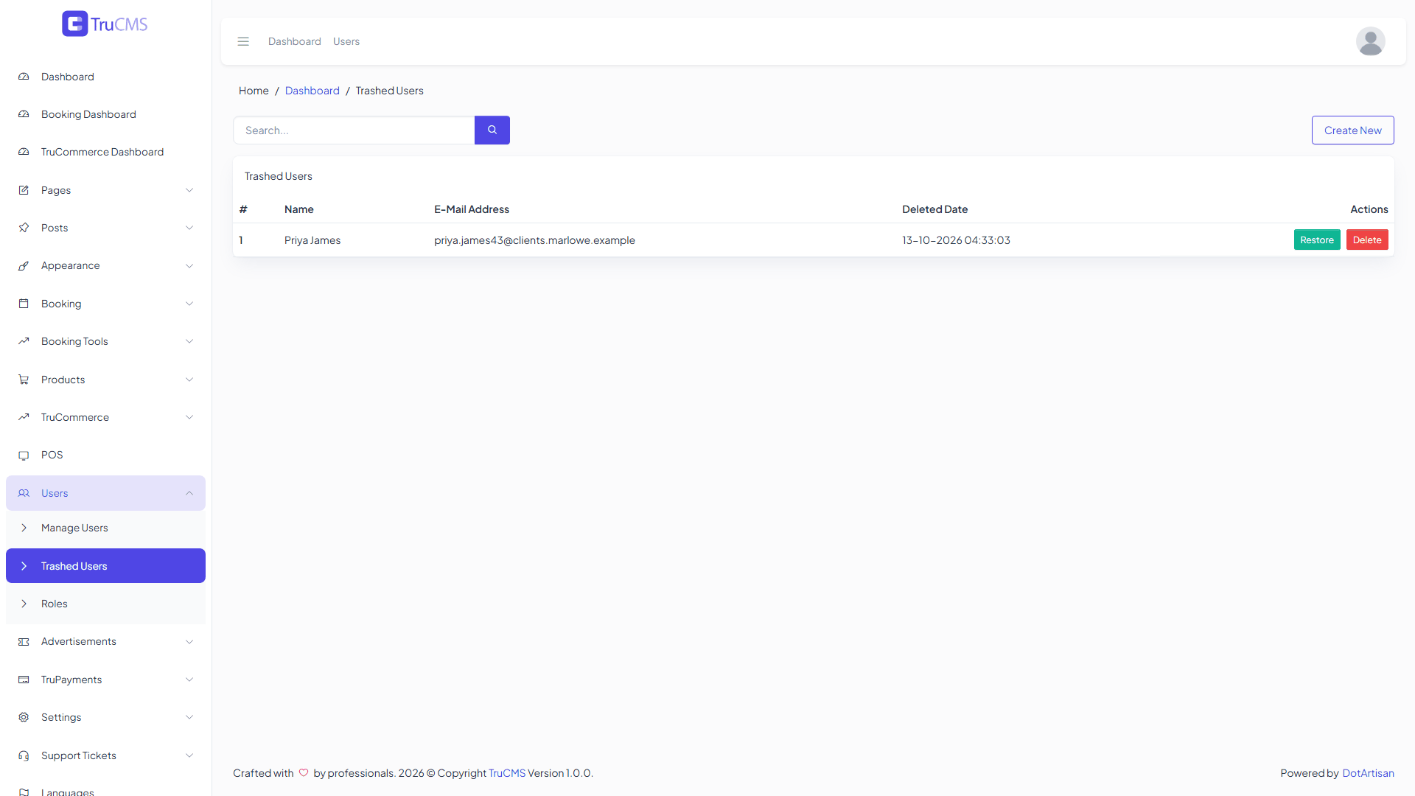The height and width of the screenshot is (796, 1415).
Task: Click the Settings gear icon
Action: click(24, 717)
